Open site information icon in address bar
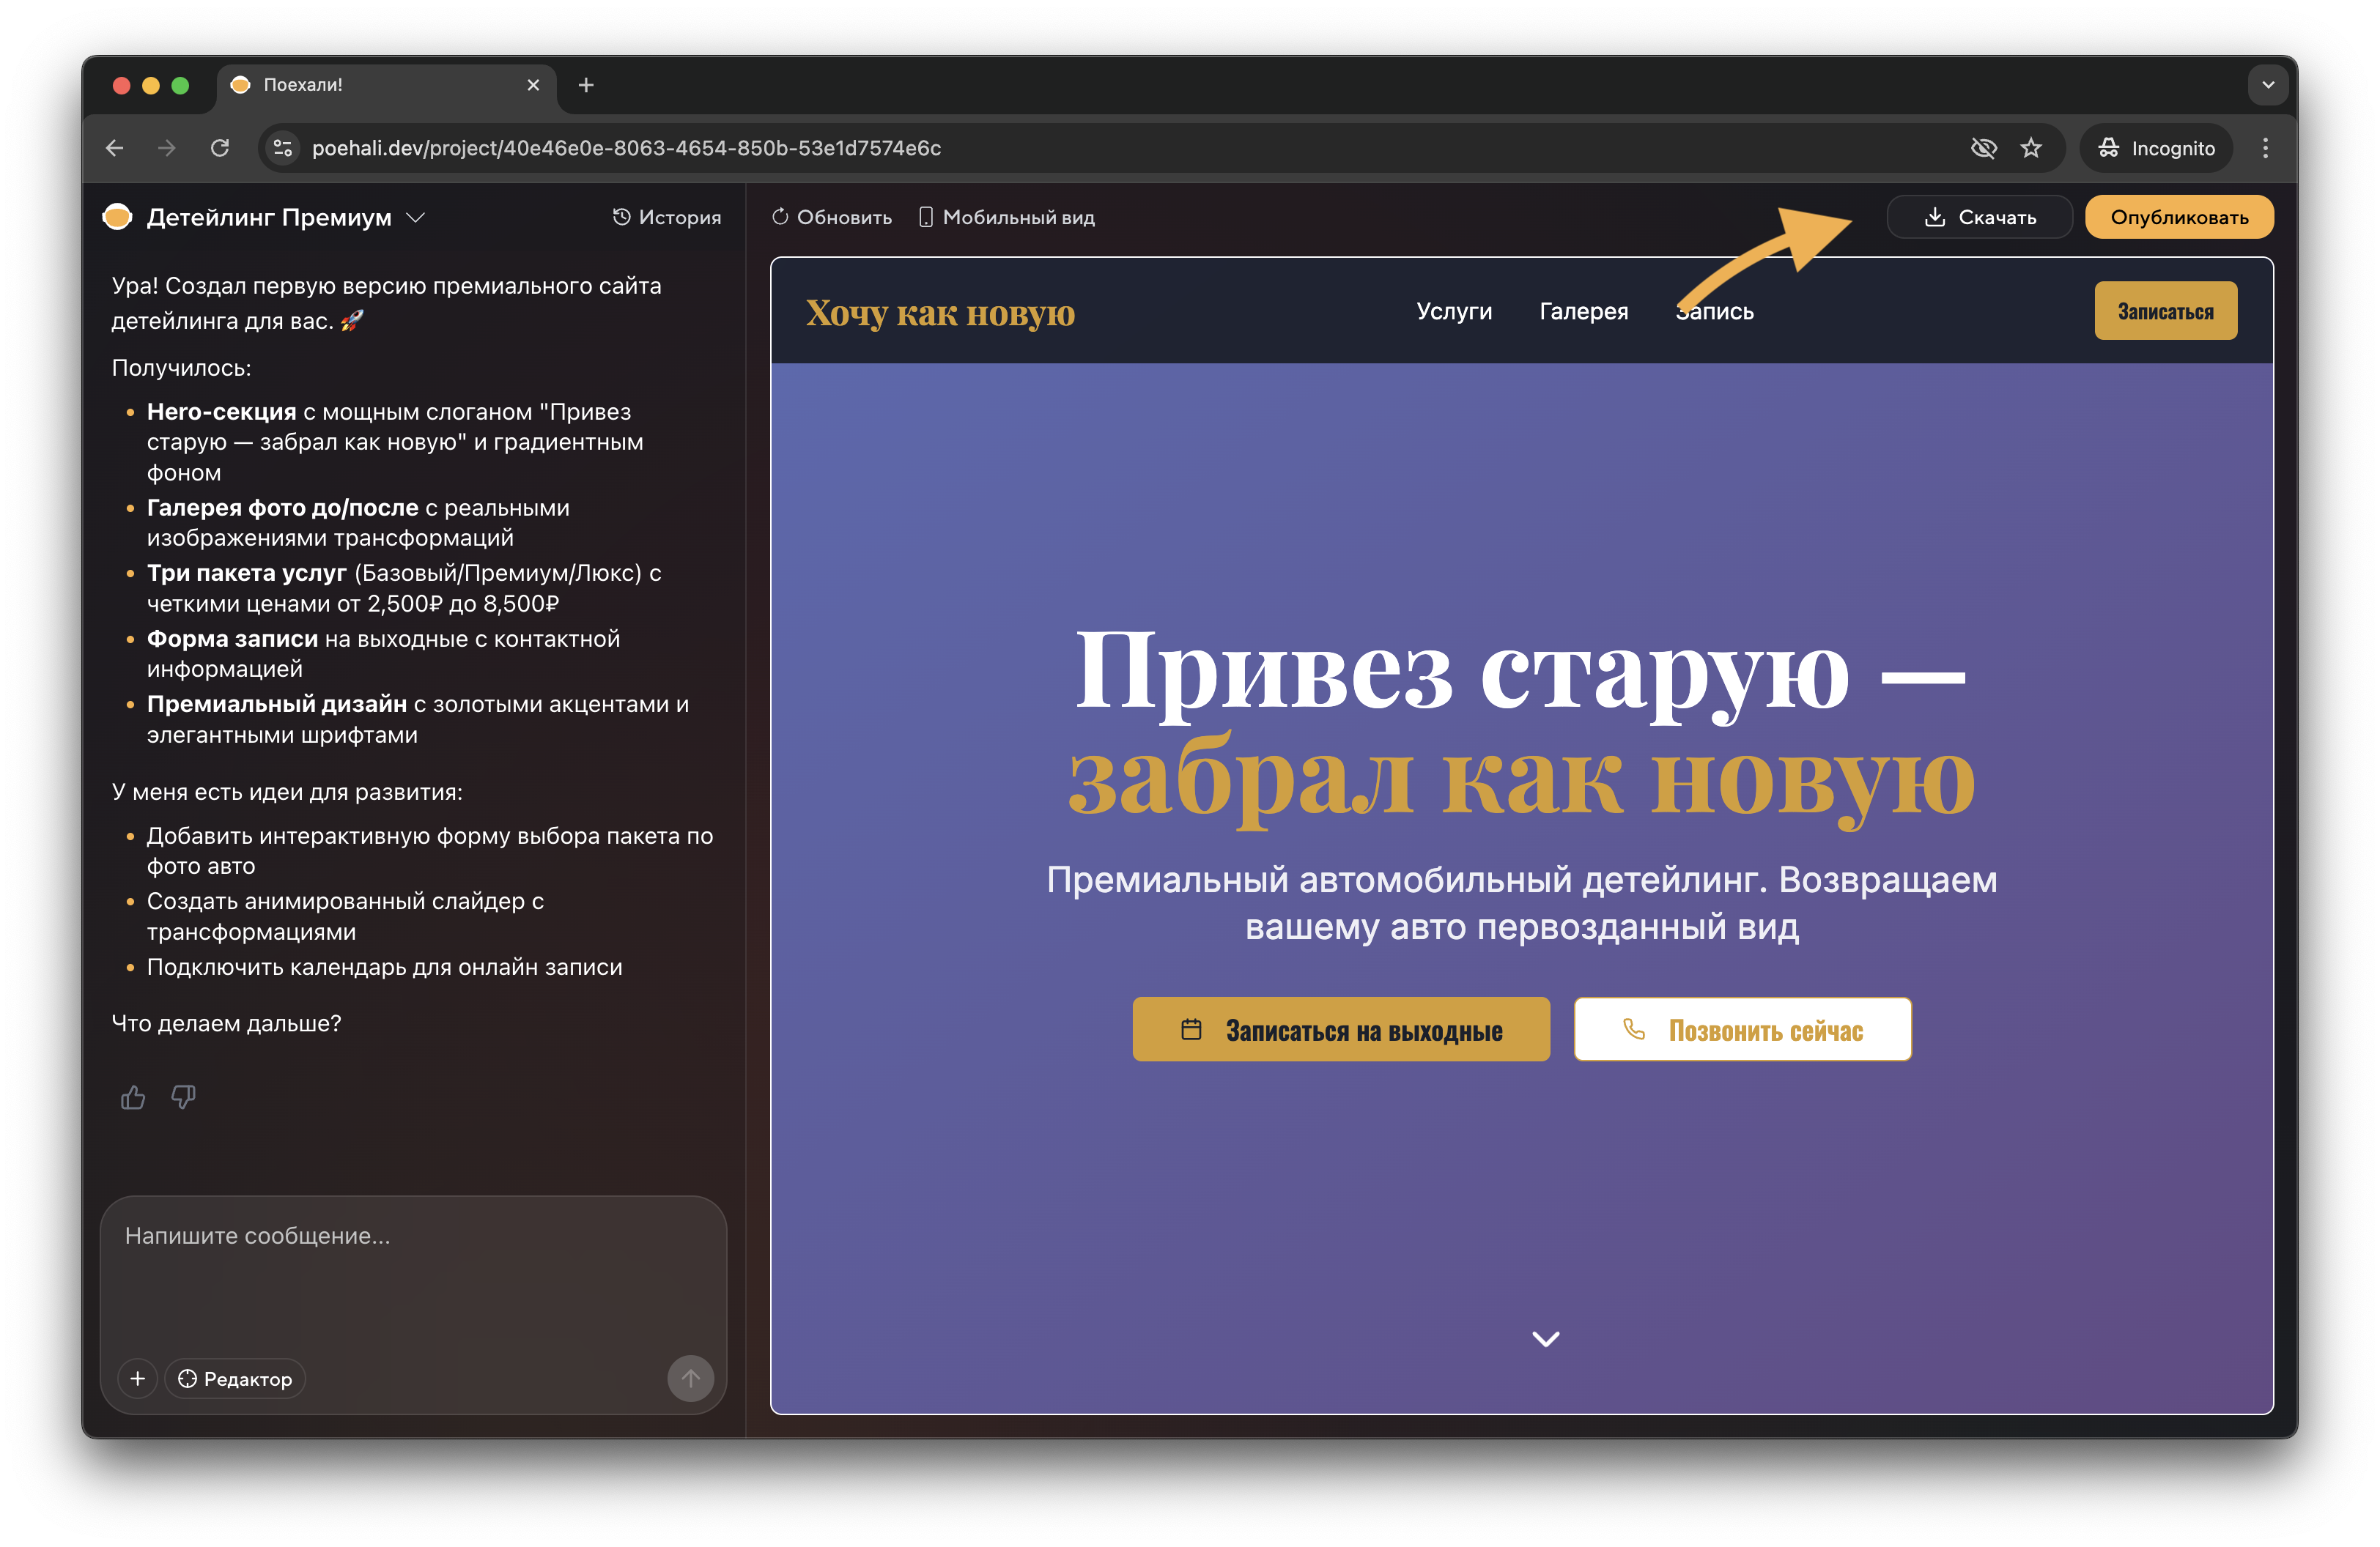Screen dimensions: 2380x1547 pyautogui.click(x=283, y=148)
